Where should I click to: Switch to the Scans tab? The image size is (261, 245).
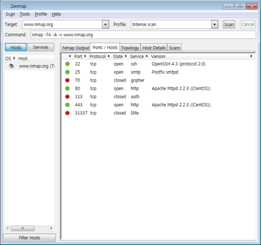[175, 48]
